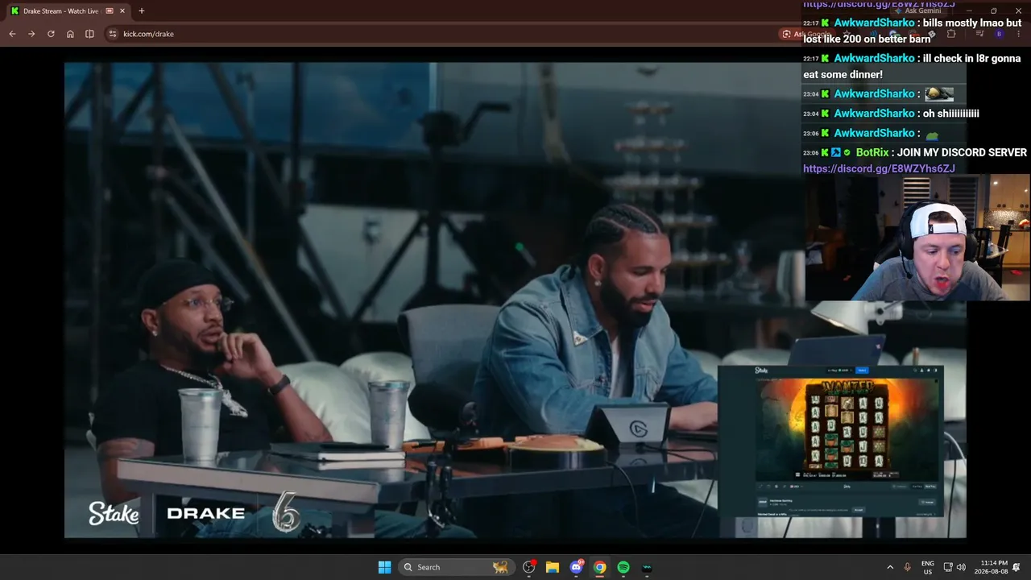Click the Stake logo on the stream
1031x580 pixels.
[114, 513]
